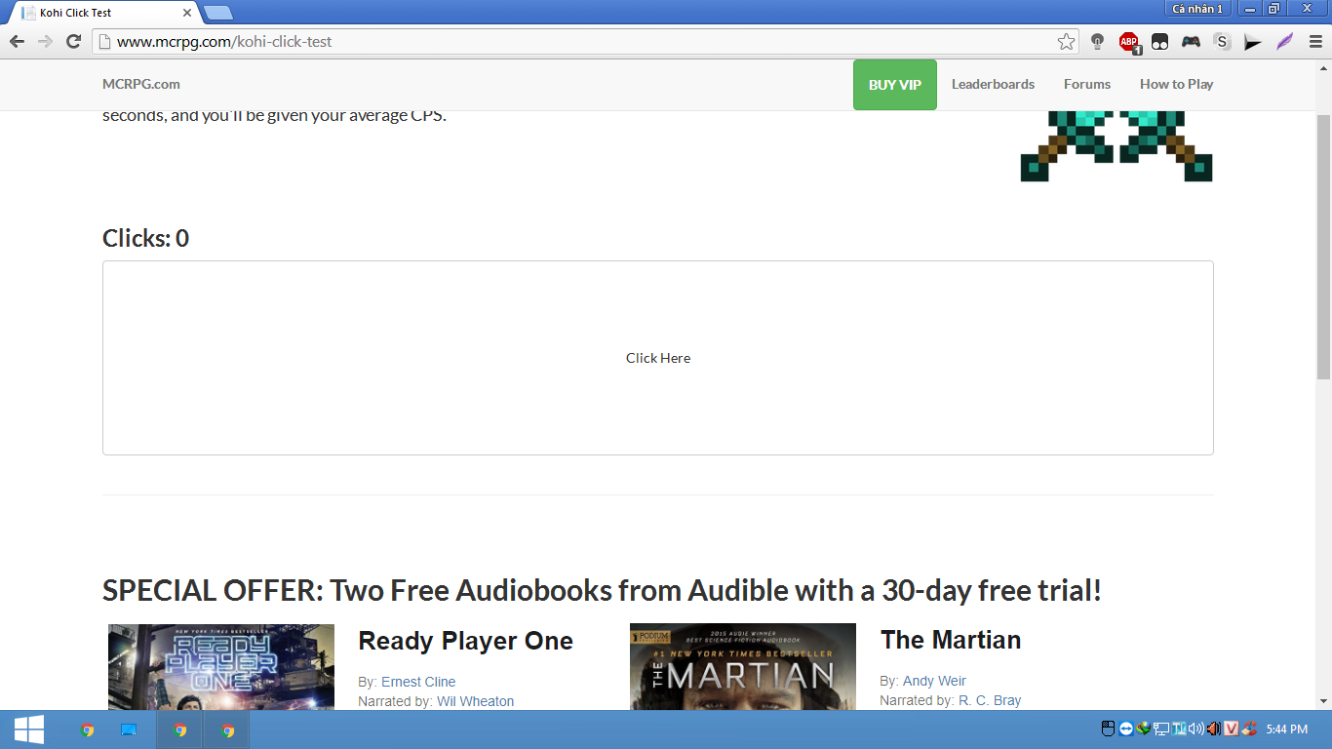Click the green BUY VIP button
The height and width of the screenshot is (749, 1332).
895,85
